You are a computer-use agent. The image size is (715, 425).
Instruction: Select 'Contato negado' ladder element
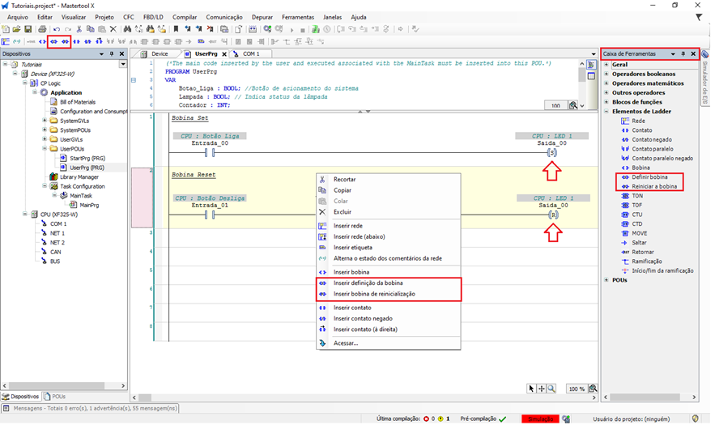652,139
